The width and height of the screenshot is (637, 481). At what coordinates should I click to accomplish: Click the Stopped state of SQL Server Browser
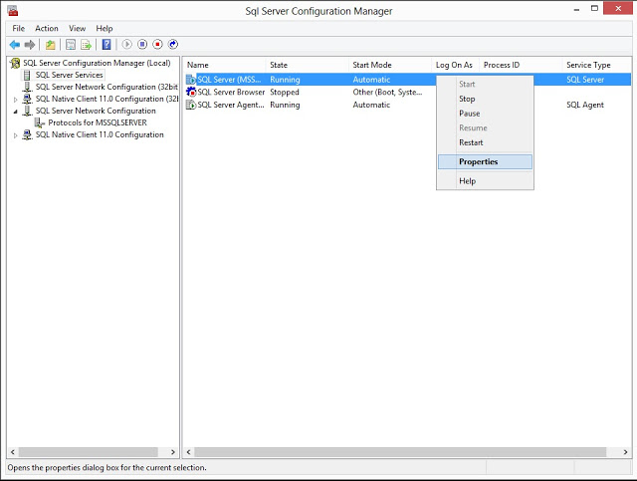(x=285, y=92)
